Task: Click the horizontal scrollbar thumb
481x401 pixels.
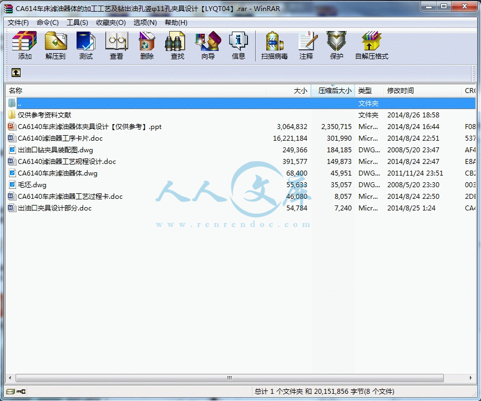Action: (x=230, y=378)
